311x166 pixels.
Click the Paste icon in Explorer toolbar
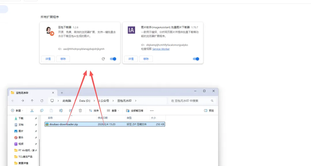click(x=51, y=111)
